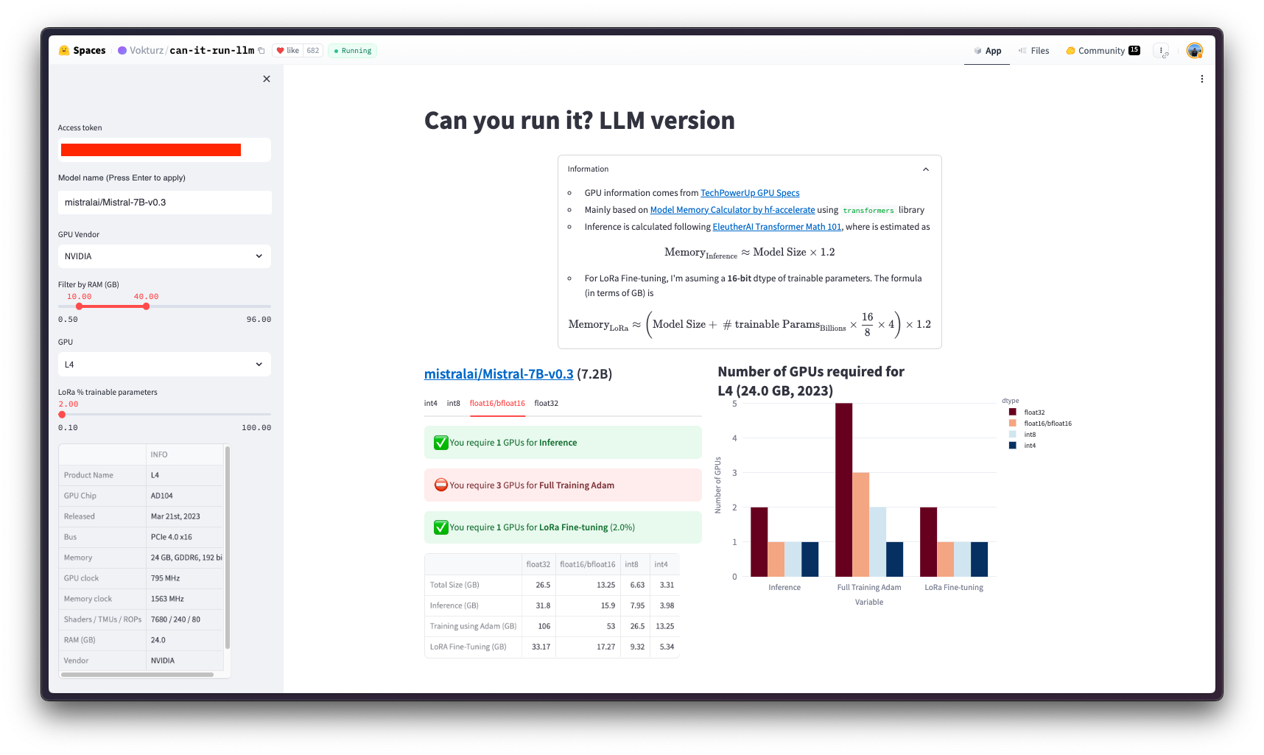The image size is (1264, 755).
Task: Toggle int4 series in chart legend
Action: pos(1022,446)
